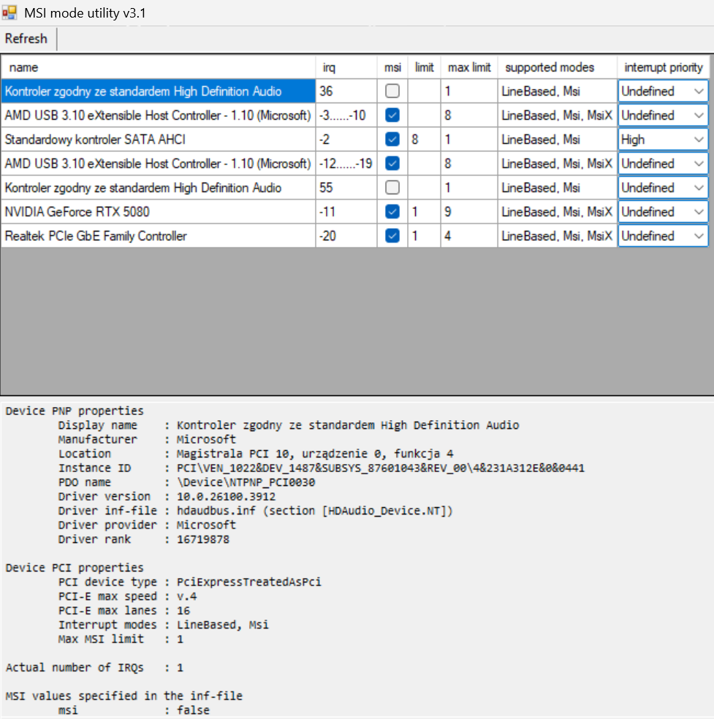Select the NVIDIA GeForce RTX 5080 row
The height and width of the screenshot is (719, 714).
158,212
